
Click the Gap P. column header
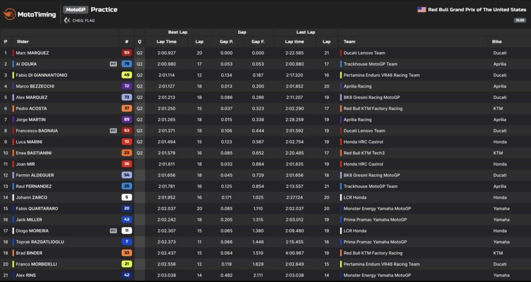(x=227, y=42)
